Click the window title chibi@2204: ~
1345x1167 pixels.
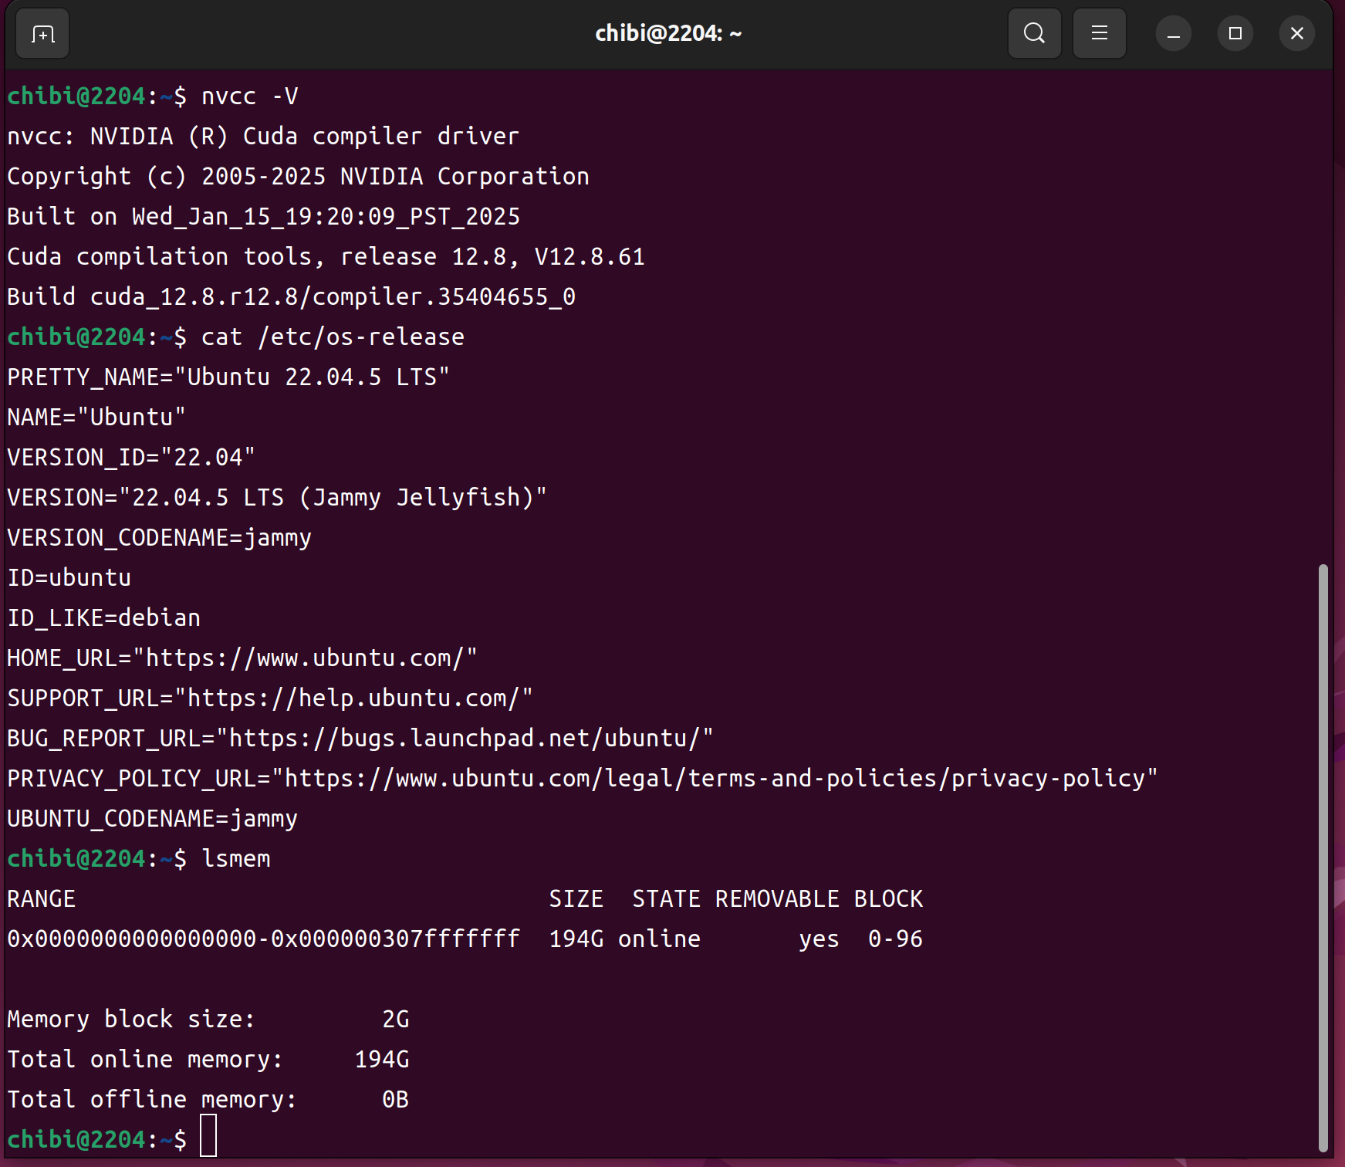(667, 34)
